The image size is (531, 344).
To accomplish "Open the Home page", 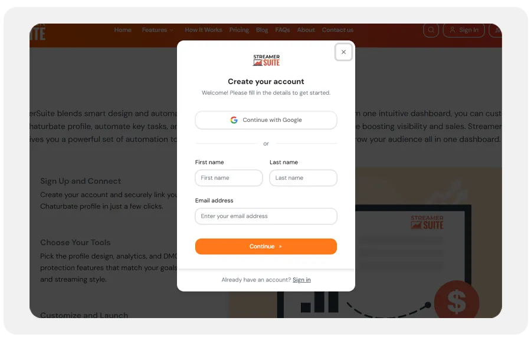I will click(123, 30).
